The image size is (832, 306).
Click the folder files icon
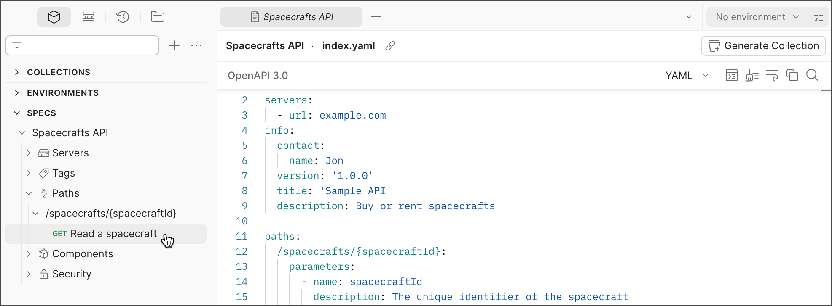[158, 17]
